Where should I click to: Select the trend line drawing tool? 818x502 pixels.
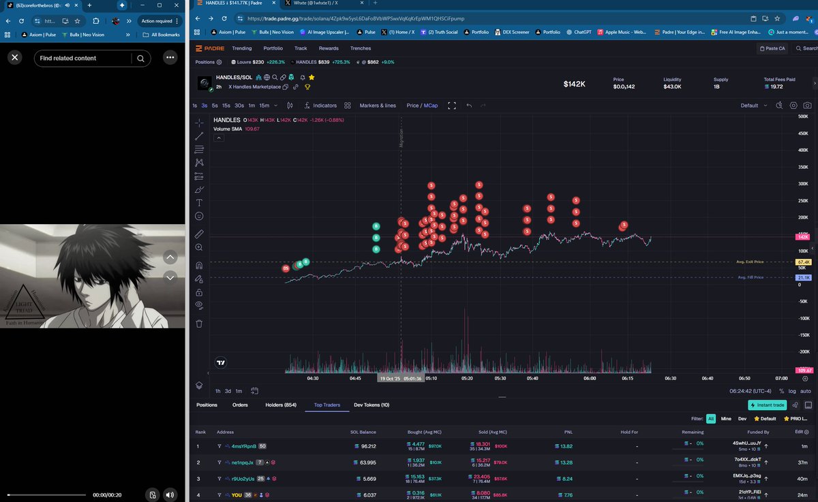199,136
